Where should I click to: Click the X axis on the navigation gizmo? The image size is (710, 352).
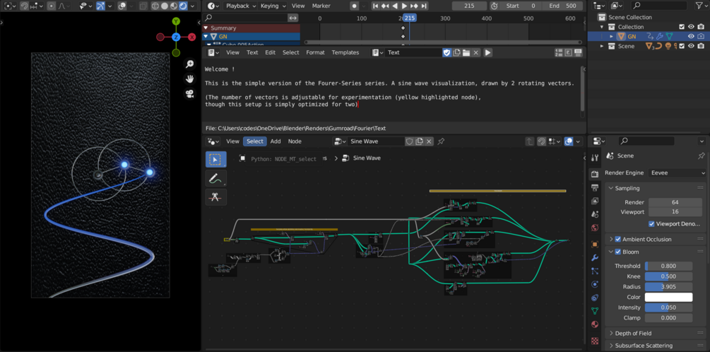tap(192, 37)
